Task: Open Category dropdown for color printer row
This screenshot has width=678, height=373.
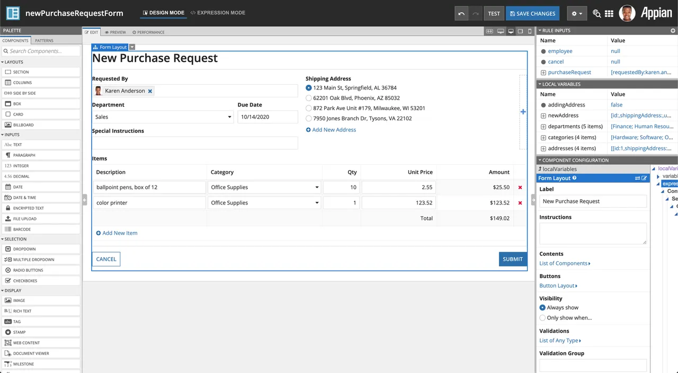Action: click(265, 203)
